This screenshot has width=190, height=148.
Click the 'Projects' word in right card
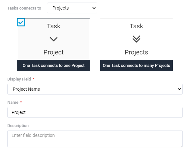(x=137, y=52)
